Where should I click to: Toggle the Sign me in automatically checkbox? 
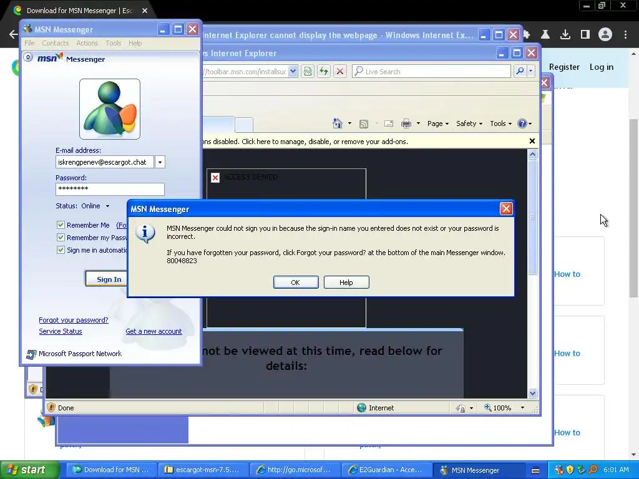pyautogui.click(x=61, y=249)
